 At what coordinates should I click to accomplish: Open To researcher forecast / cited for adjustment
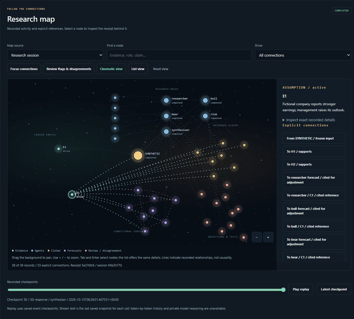(x=314, y=180)
